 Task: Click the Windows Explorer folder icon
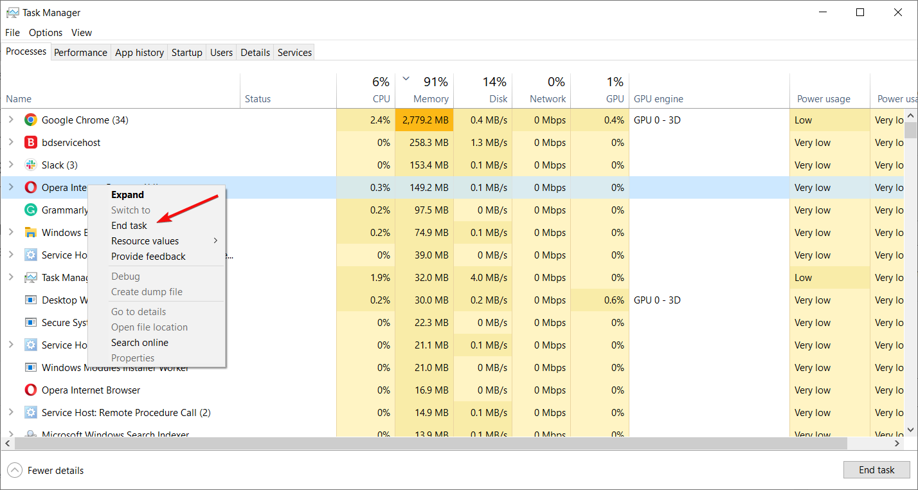point(30,232)
